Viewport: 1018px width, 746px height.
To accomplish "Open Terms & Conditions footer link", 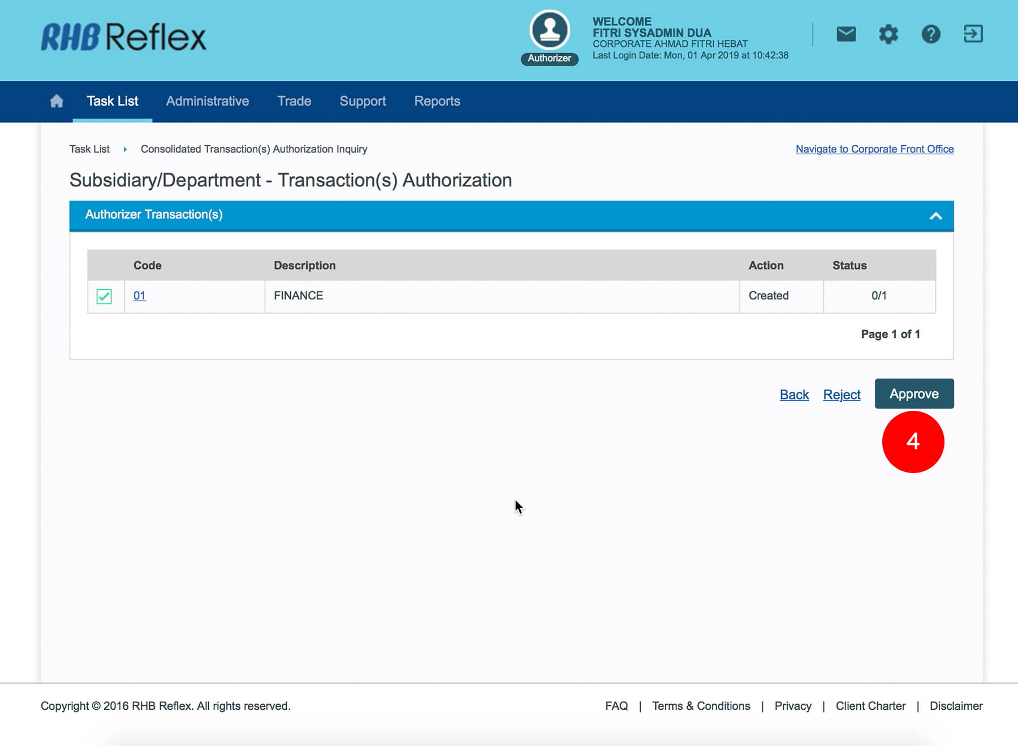I will [x=701, y=706].
